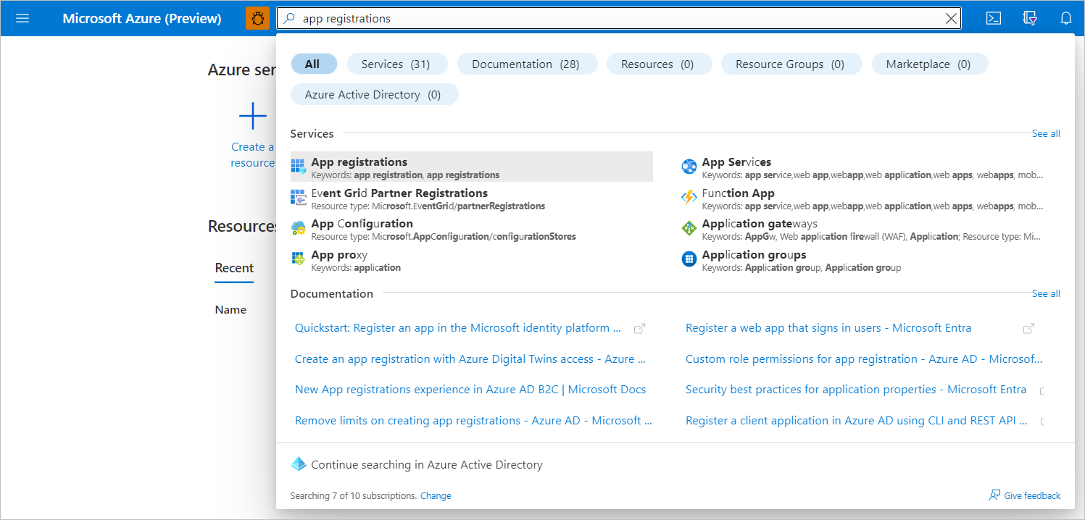Open Function App result

click(x=862, y=198)
